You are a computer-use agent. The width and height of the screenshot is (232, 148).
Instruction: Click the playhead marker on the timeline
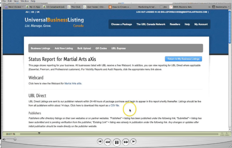tap(39, 133)
